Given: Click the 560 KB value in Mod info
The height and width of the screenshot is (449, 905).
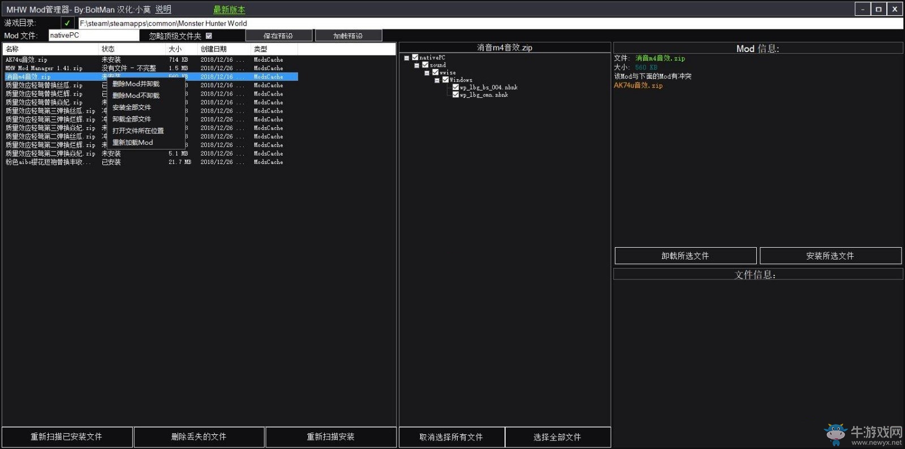Looking at the screenshot, I should [646, 67].
